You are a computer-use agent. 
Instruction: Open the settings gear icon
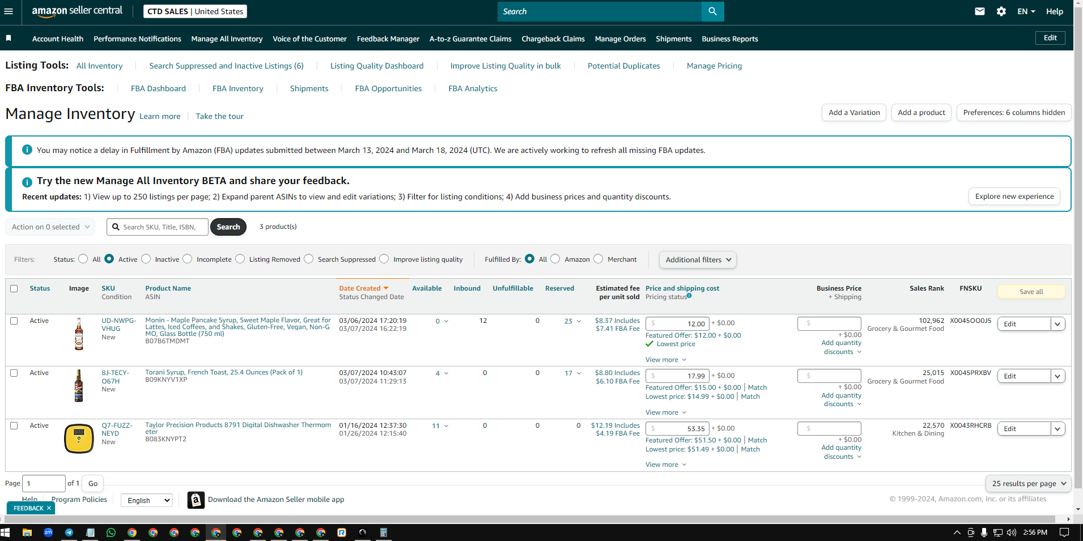tap(1001, 11)
